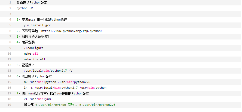
Task: Click the '解压并进入源码文件' step text
Action: pyautogui.click(x=36, y=37)
